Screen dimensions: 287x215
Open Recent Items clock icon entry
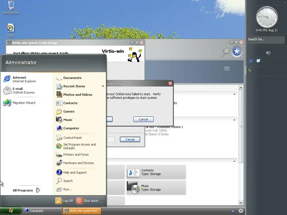pos(59,86)
